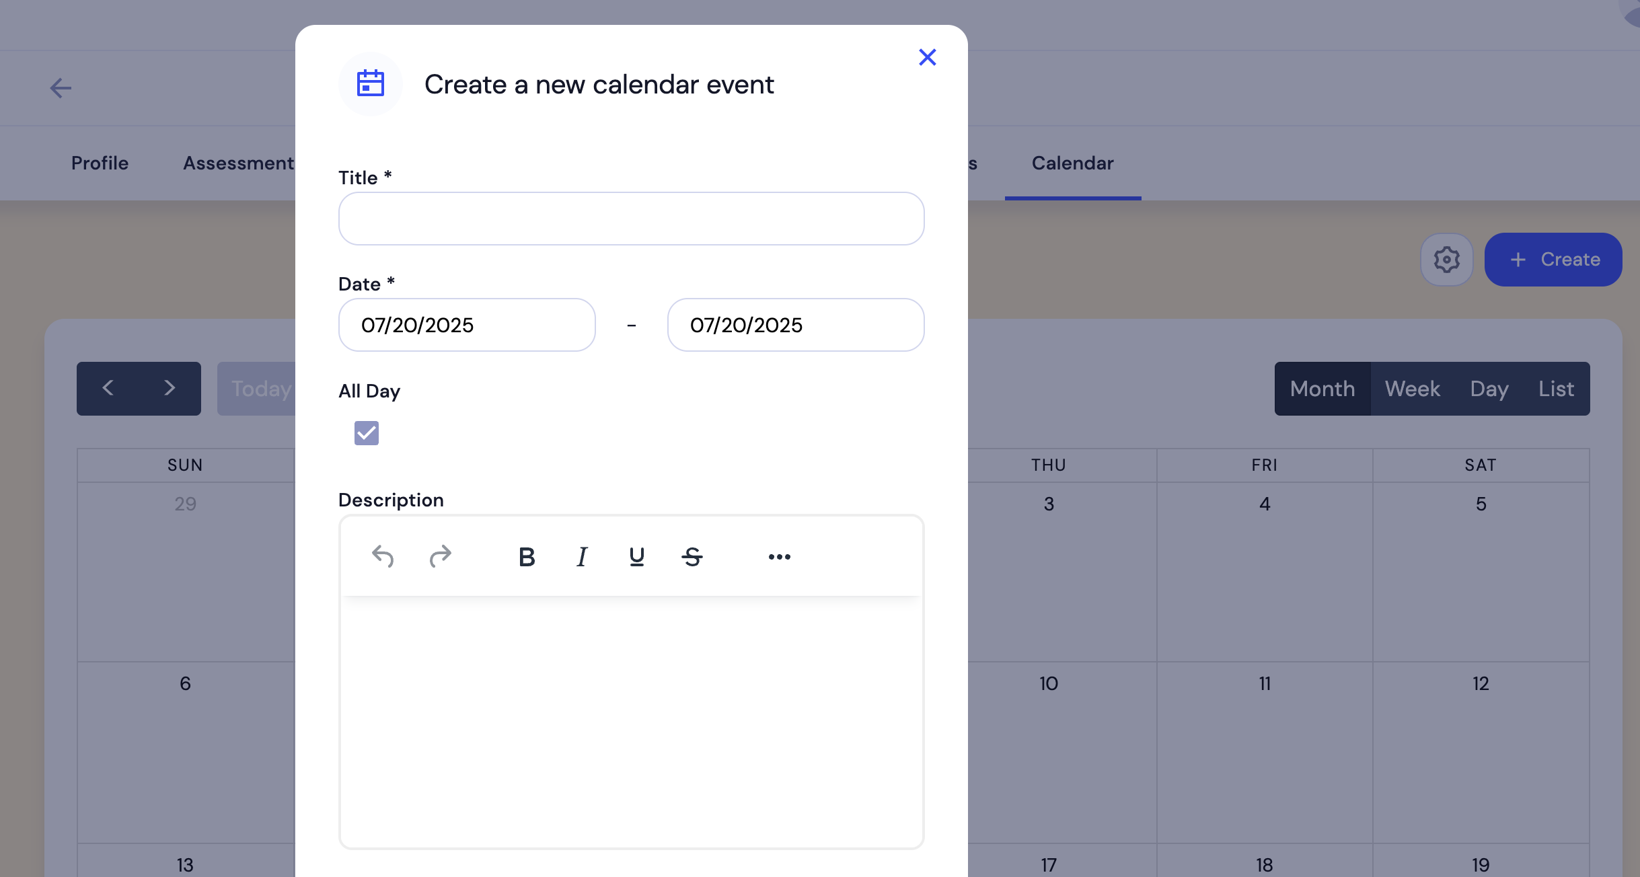This screenshot has width=1640, height=877.
Task: Apply strikethrough formatting in description
Action: (x=692, y=556)
